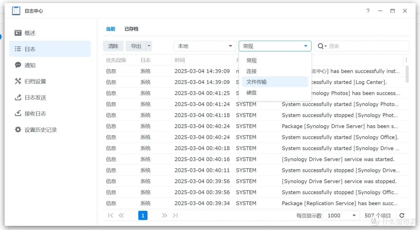Viewport: 420px width, 230px height.
Task: Click the log list vertical scrollbar
Action: point(407,74)
